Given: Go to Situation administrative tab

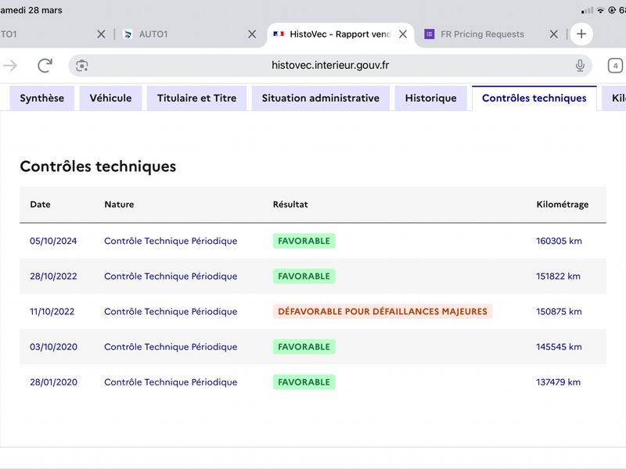Looking at the screenshot, I should [320, 98].
